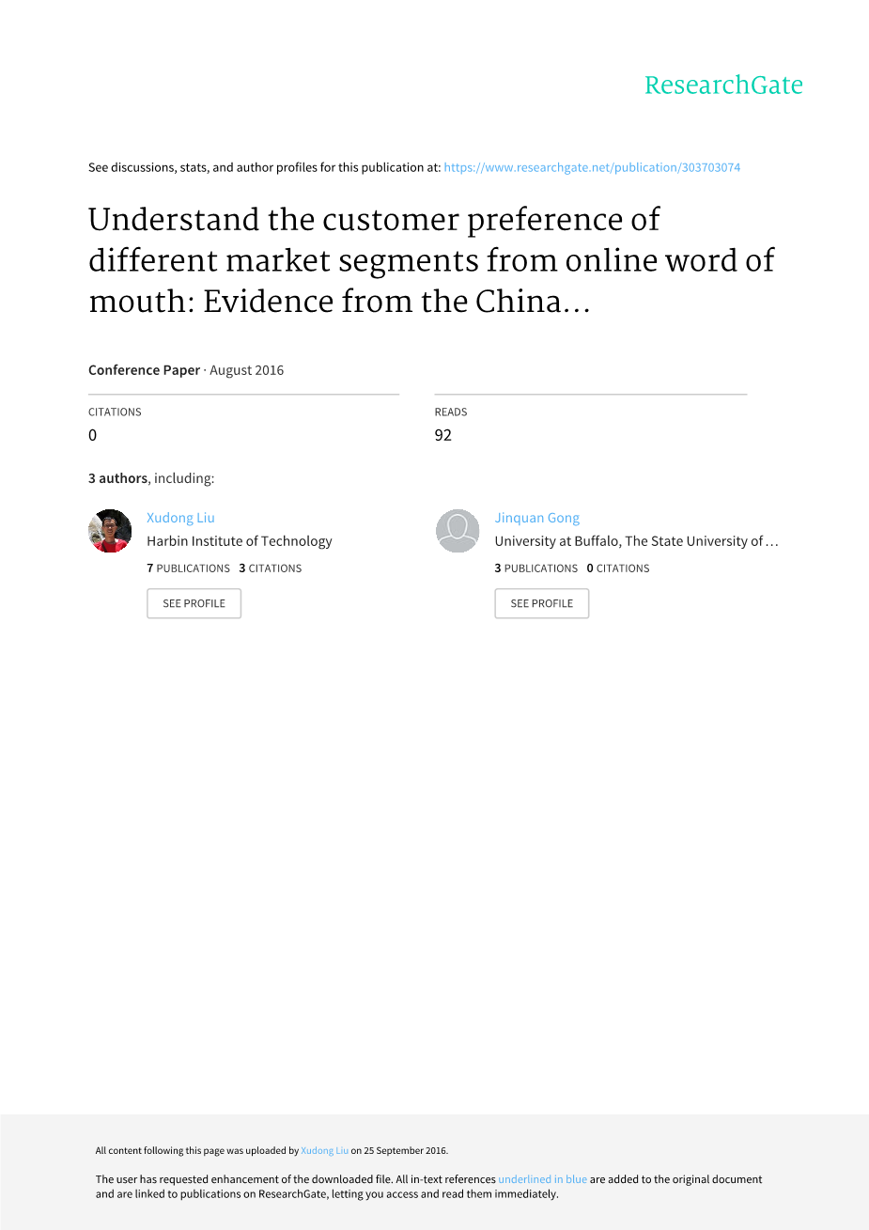Click the University at Buffalo affiliation text
Viewport: 869px width, 1230px height.
point(636,541)
